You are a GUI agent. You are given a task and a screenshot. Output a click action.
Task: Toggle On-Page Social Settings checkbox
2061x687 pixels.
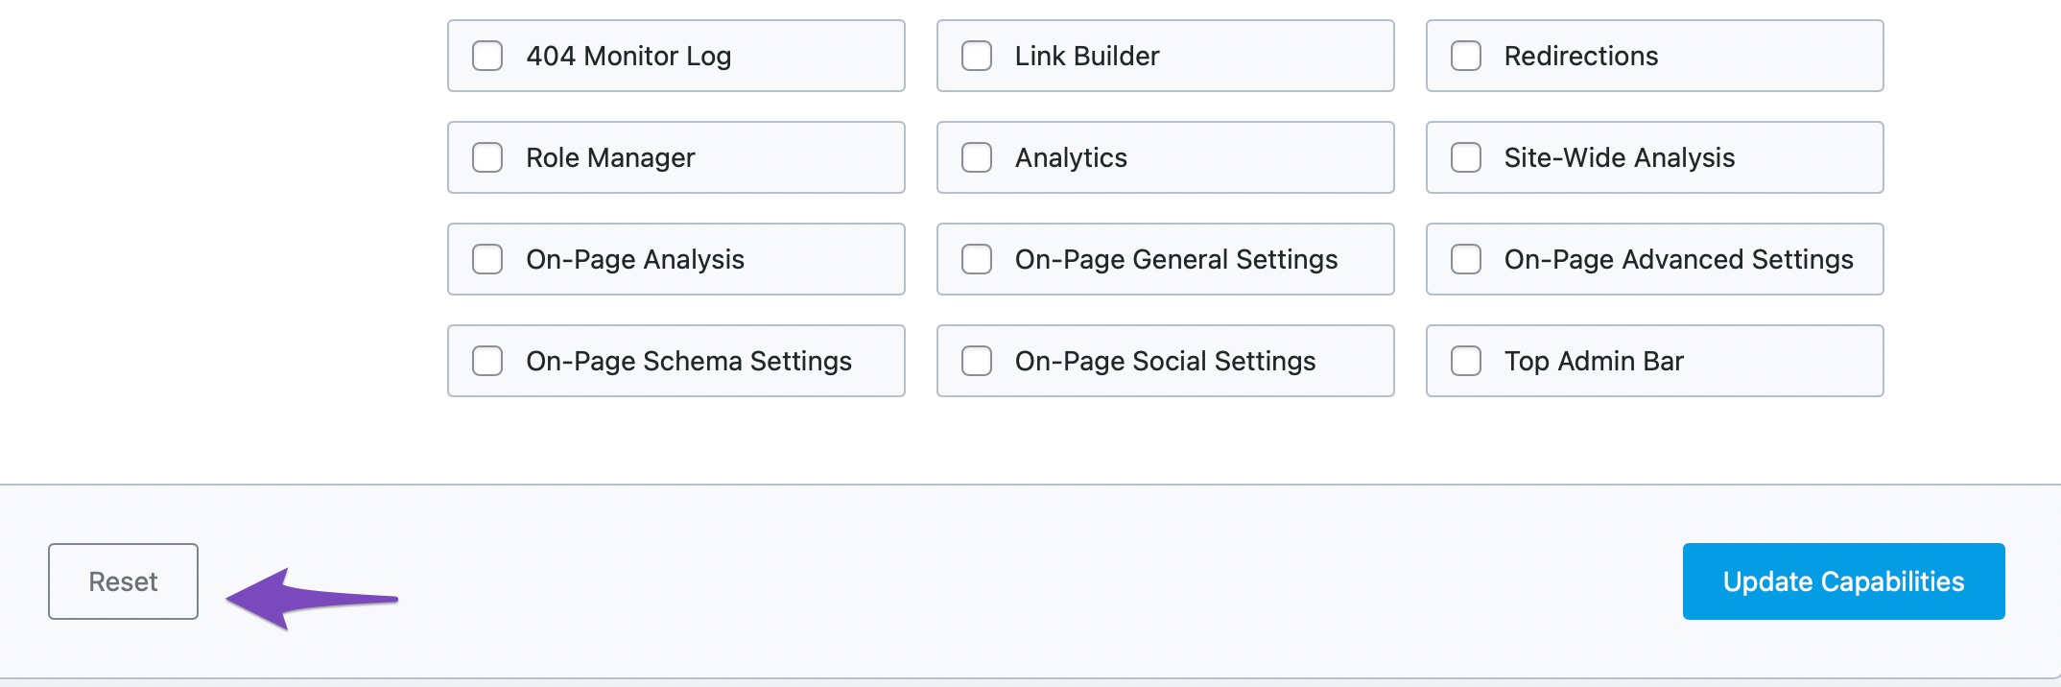[x=977, y=361]
